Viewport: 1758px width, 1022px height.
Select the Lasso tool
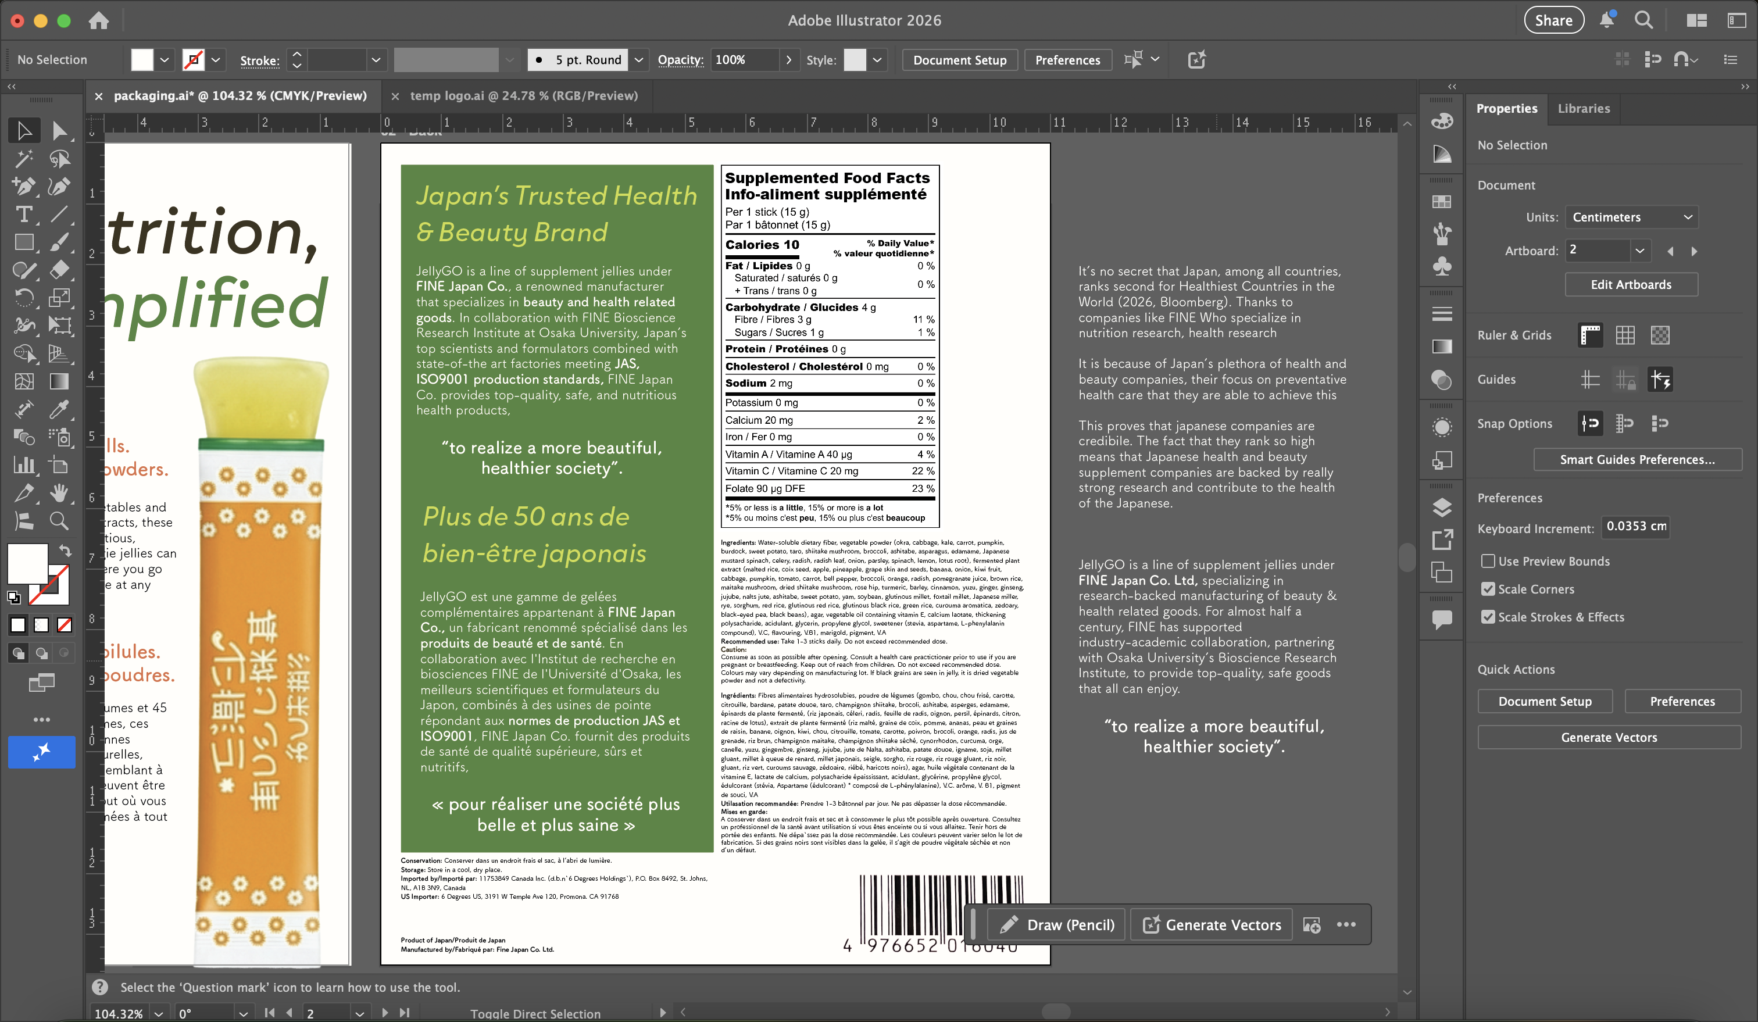coord(59,159)
